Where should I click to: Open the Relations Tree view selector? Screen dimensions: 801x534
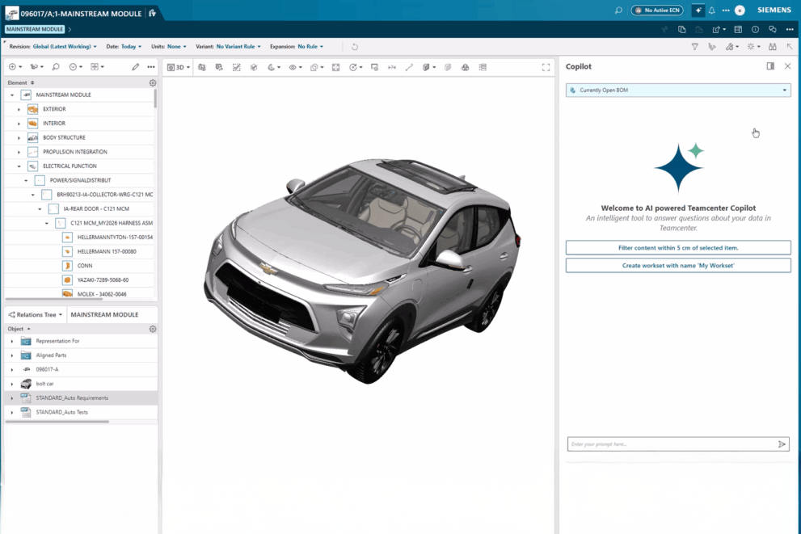coord(36,314)
